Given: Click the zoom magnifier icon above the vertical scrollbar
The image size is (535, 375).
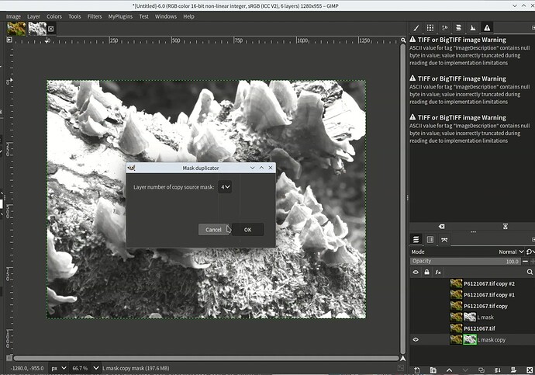Looking at the screenshot, I should click(x=403, y=40).
